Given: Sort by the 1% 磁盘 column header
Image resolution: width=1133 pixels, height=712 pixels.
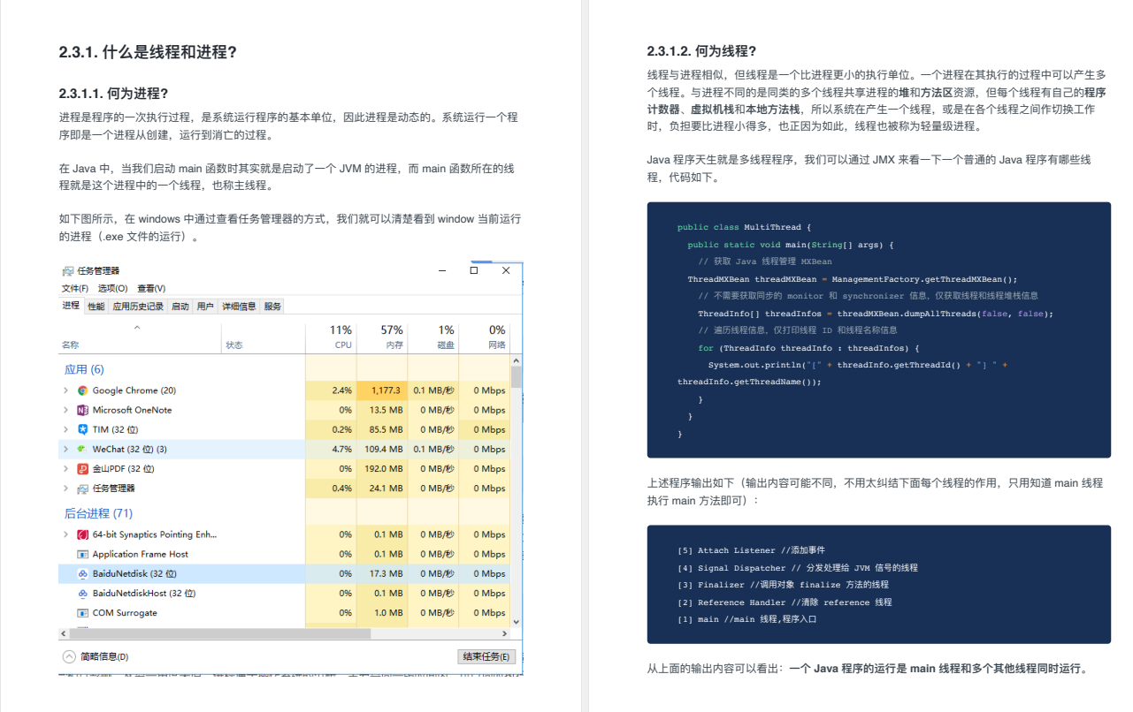Looking at the screenshot, I should point(433,337).
